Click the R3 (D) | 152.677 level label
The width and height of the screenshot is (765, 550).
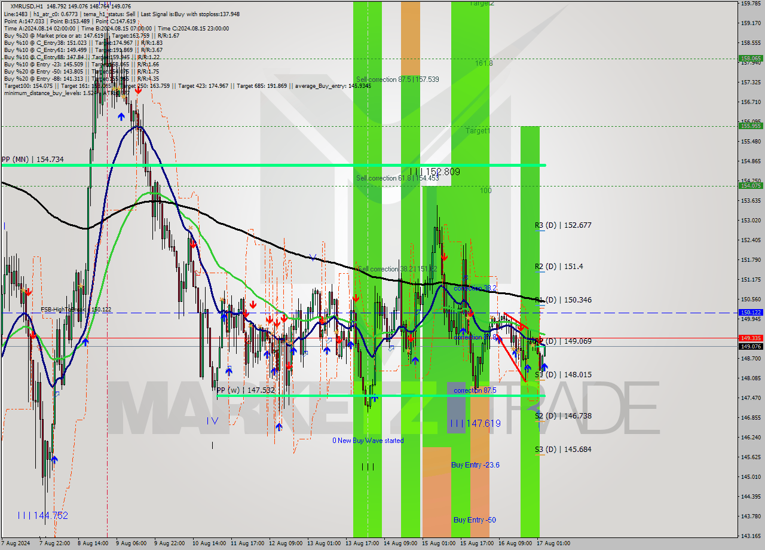coord(563,225)
